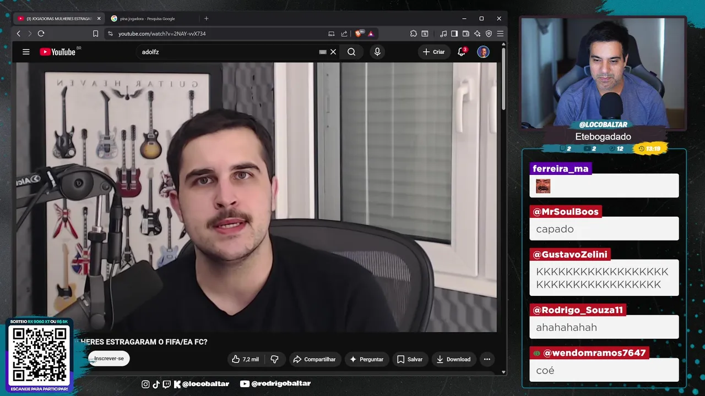705x396 pixels.
Task: Click the YouTube search magnifier button
Action: (x=351, y=52)
